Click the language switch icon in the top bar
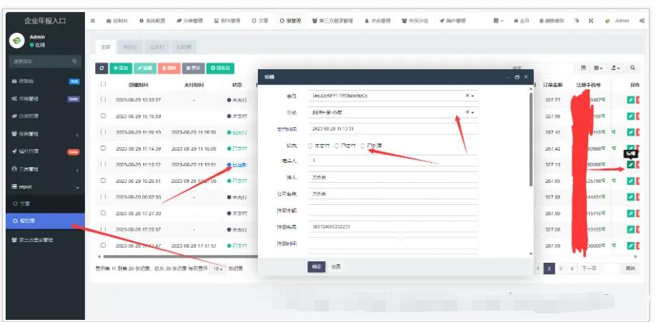This screenshot has width=656, height=322. 577,21
